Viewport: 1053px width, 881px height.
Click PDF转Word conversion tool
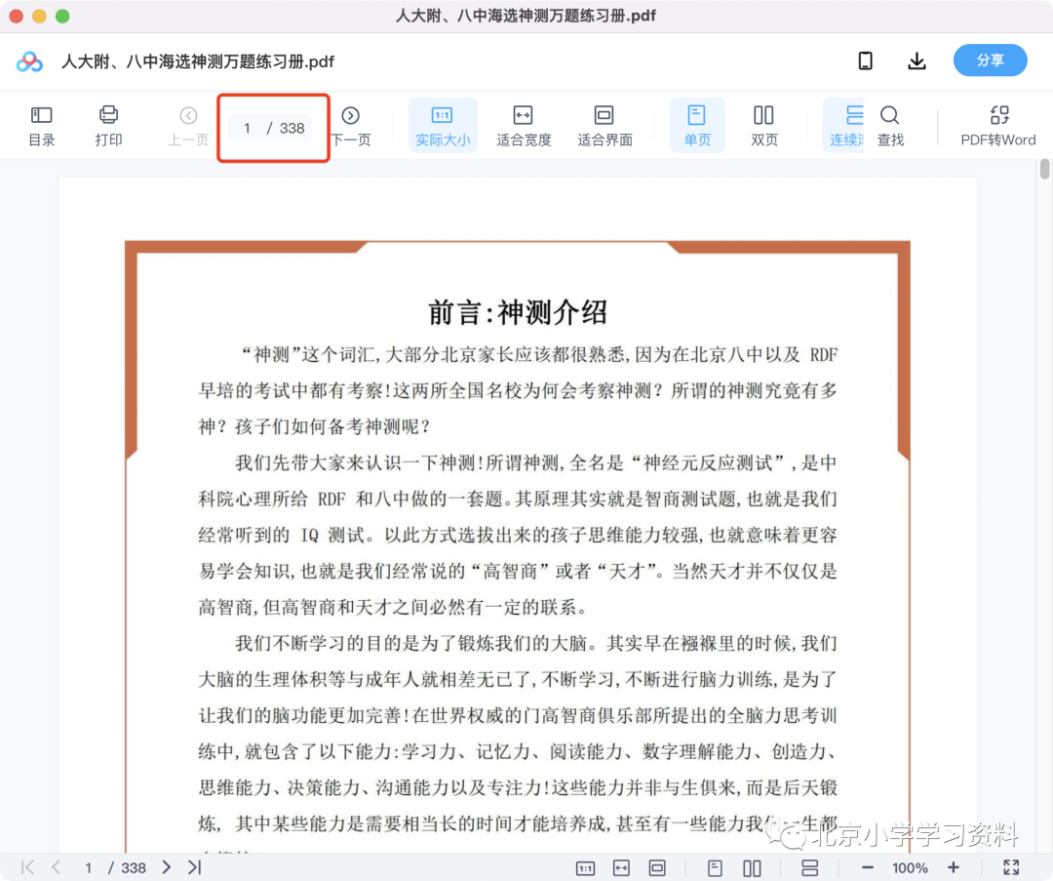(998, 126)
